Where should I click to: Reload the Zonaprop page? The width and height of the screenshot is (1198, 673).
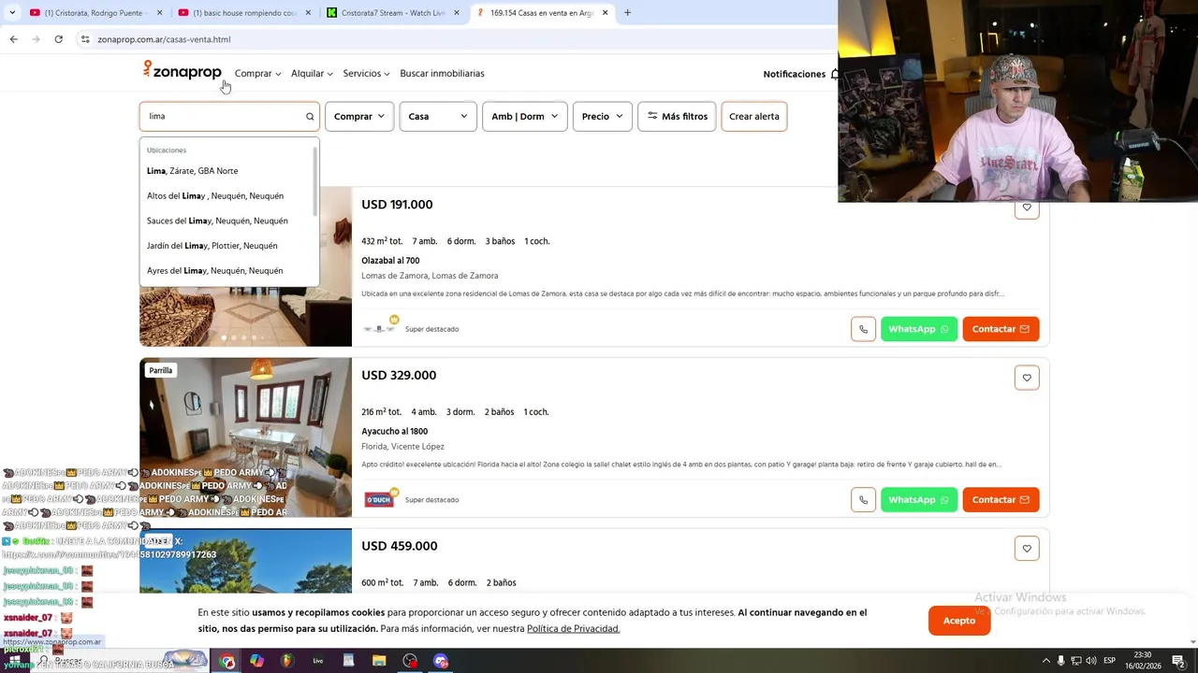58,39
